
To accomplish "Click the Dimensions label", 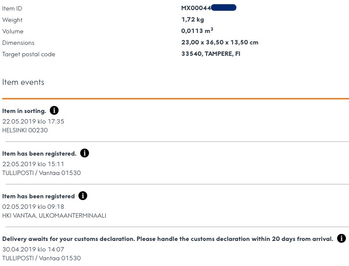I will point(18,43).
